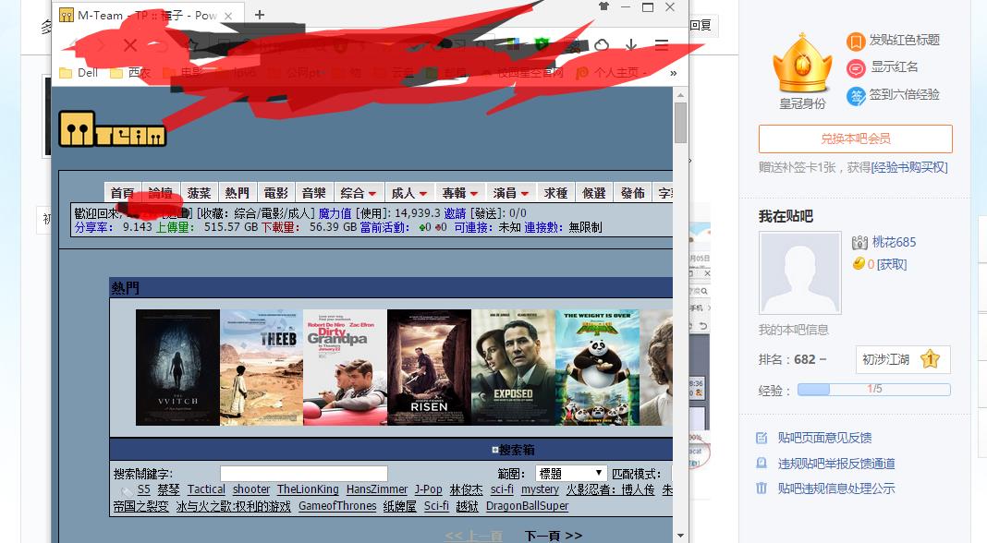The width and height of the screenshot is (987, 543).
Task: Open the Risen movie poster
Action: pyautogui.click(x=430, y=368)
